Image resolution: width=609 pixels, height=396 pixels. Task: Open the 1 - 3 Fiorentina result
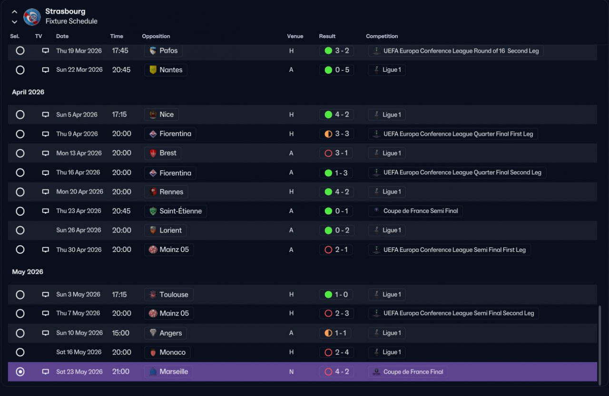coord(336,173)
